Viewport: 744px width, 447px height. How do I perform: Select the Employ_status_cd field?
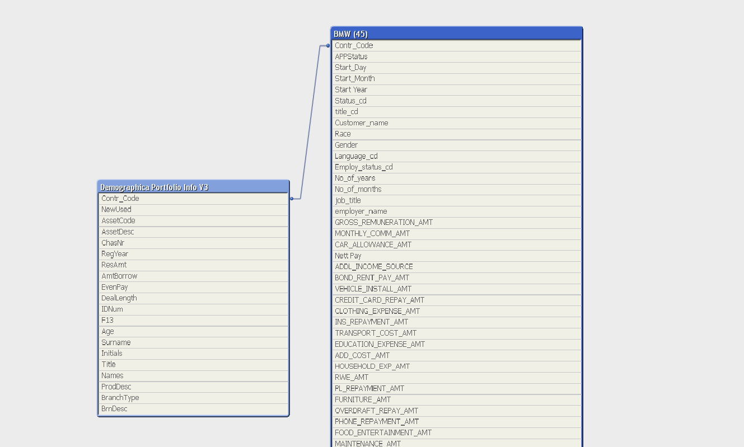[457, 167]
